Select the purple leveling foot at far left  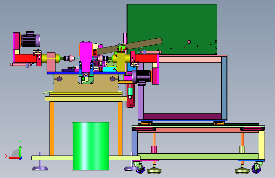pyautogui.click(x=40, y=168)
